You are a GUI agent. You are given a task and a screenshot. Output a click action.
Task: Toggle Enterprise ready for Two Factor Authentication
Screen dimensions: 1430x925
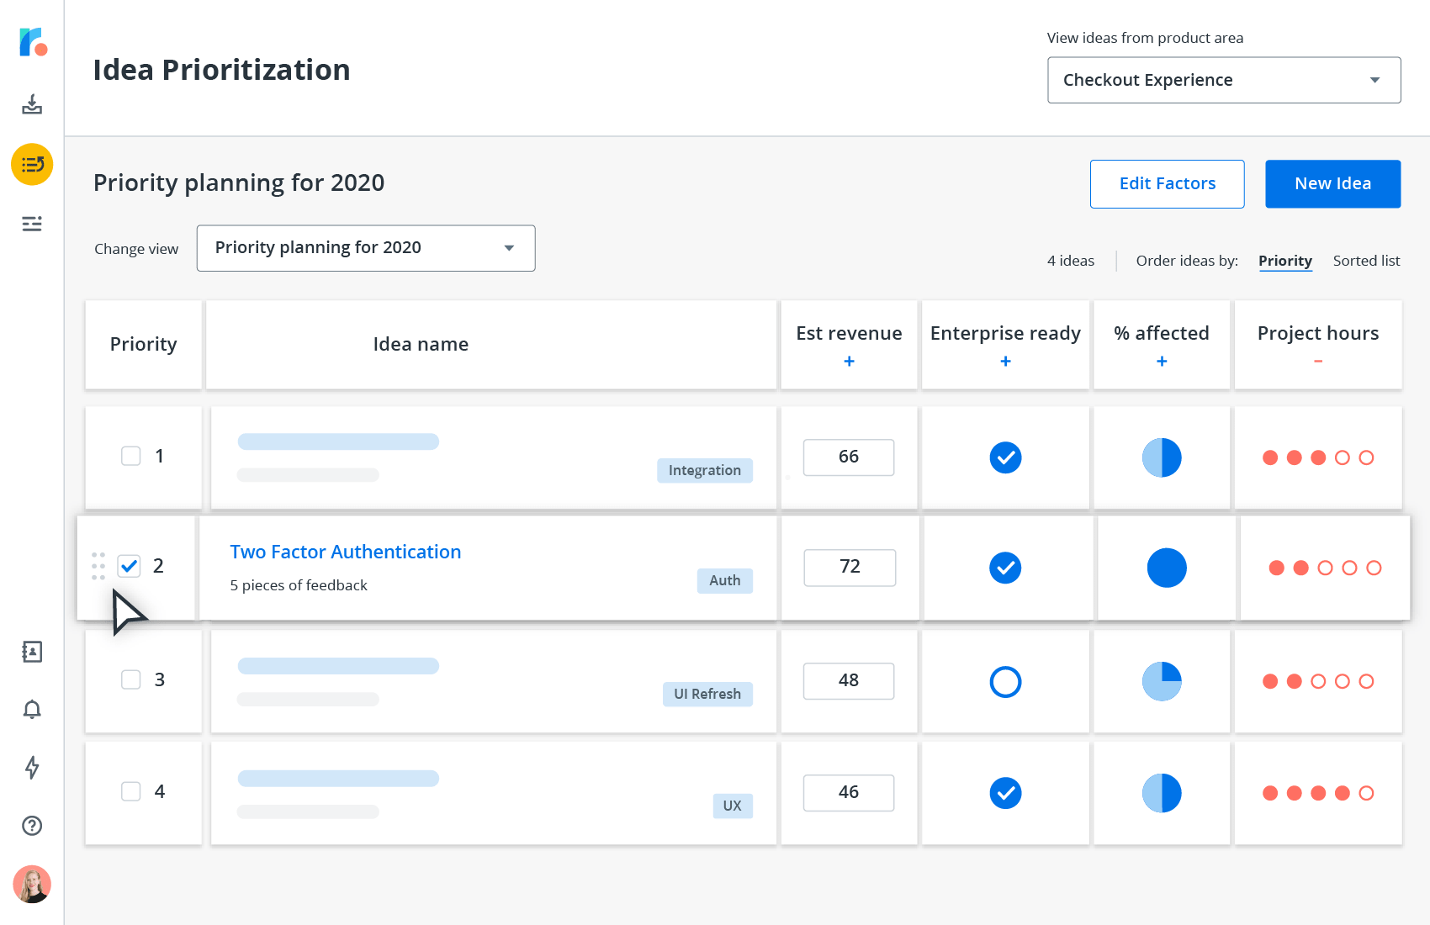coord(1005,568)
